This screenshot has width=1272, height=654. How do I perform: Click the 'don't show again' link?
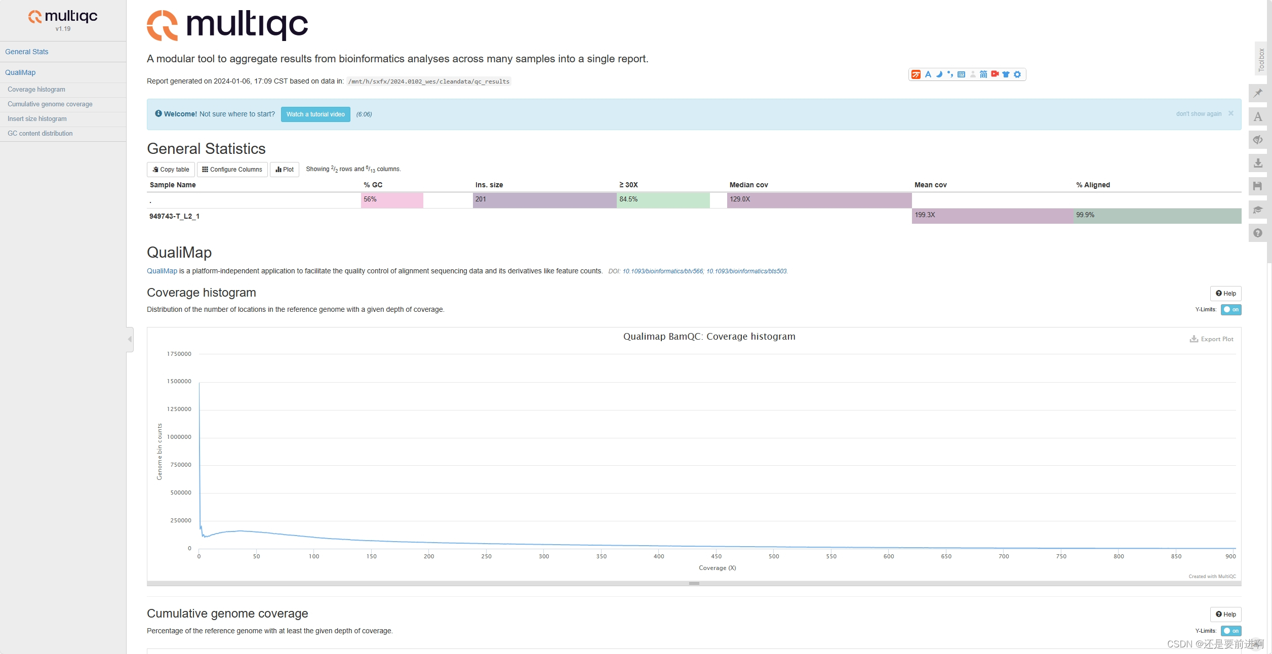(1199, 114)
